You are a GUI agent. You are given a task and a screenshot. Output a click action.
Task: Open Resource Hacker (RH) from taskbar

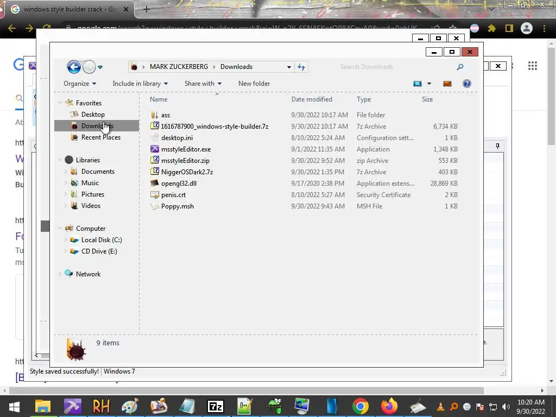(x=101, y=406)
